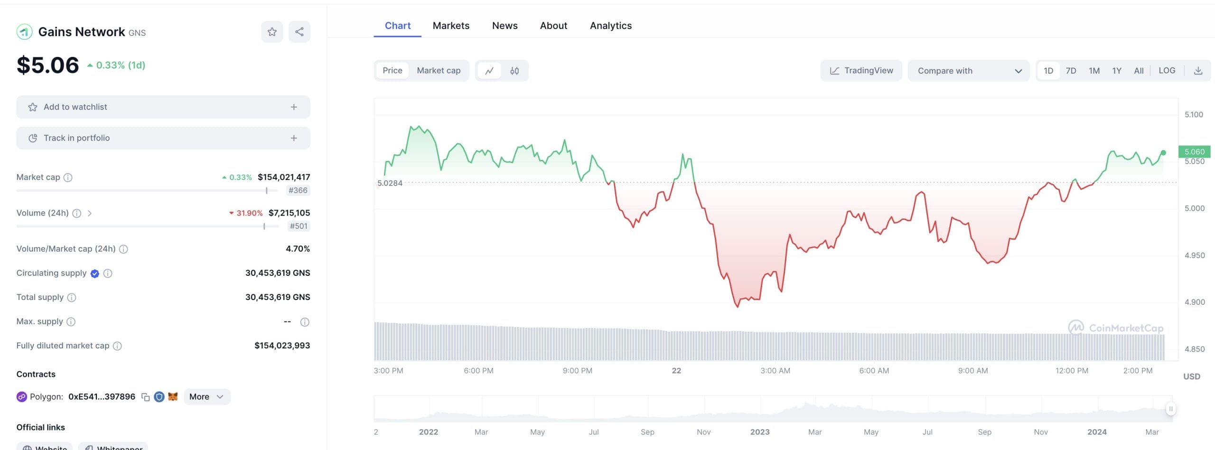Enable logarithmic scale with LOG
Viewport: 1215px width, 450px height.
pyautogui.click(x=1167, y=70)
